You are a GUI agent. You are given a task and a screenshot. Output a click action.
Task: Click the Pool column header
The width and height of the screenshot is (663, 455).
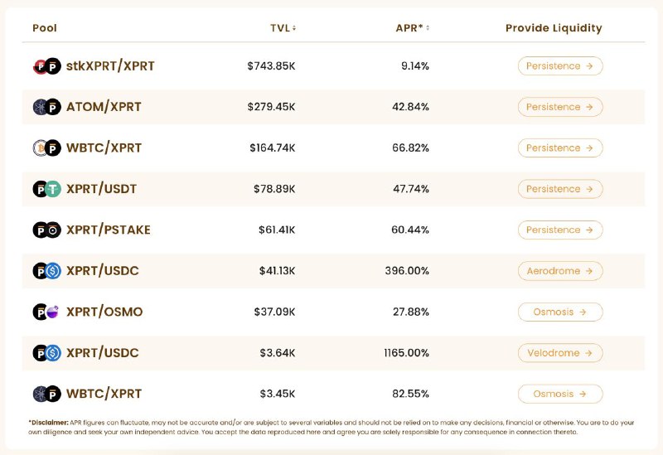click(x=45, y=28)
